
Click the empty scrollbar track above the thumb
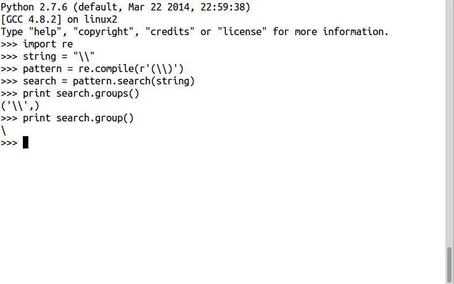point(449,123)
